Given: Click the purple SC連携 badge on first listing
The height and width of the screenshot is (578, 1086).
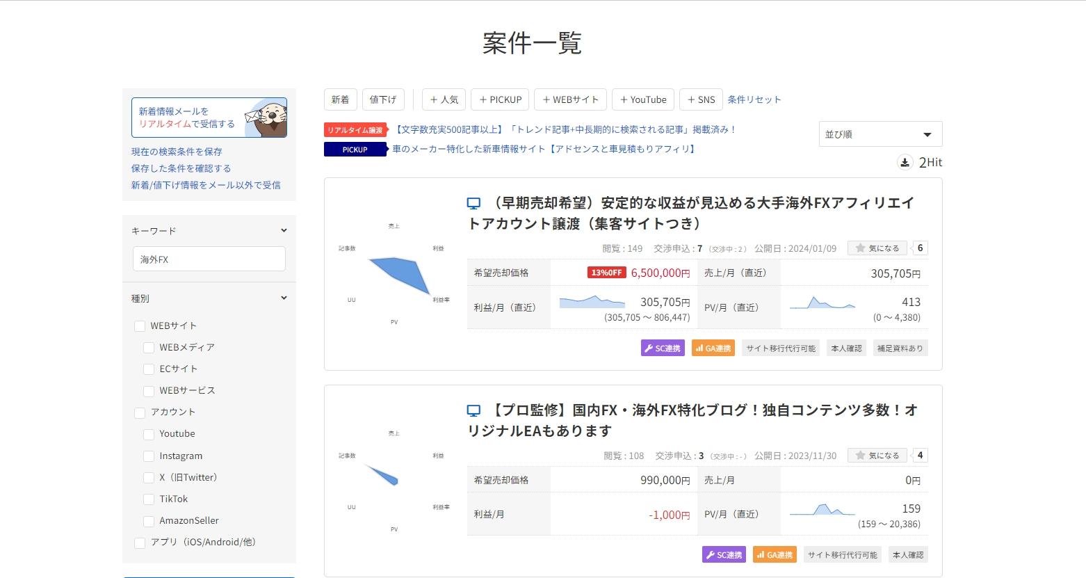Looking at the screenshot, I should point(663,348).
